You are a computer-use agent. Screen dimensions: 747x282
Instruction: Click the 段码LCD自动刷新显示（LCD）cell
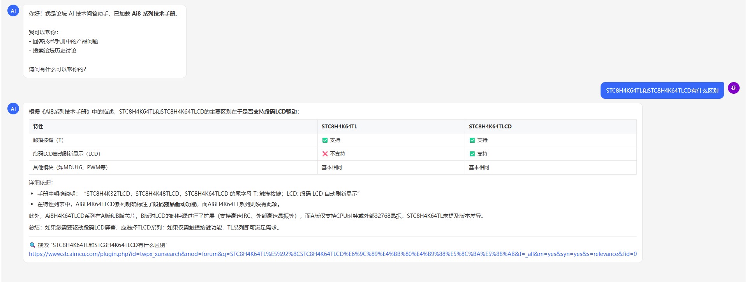point(173,154)
